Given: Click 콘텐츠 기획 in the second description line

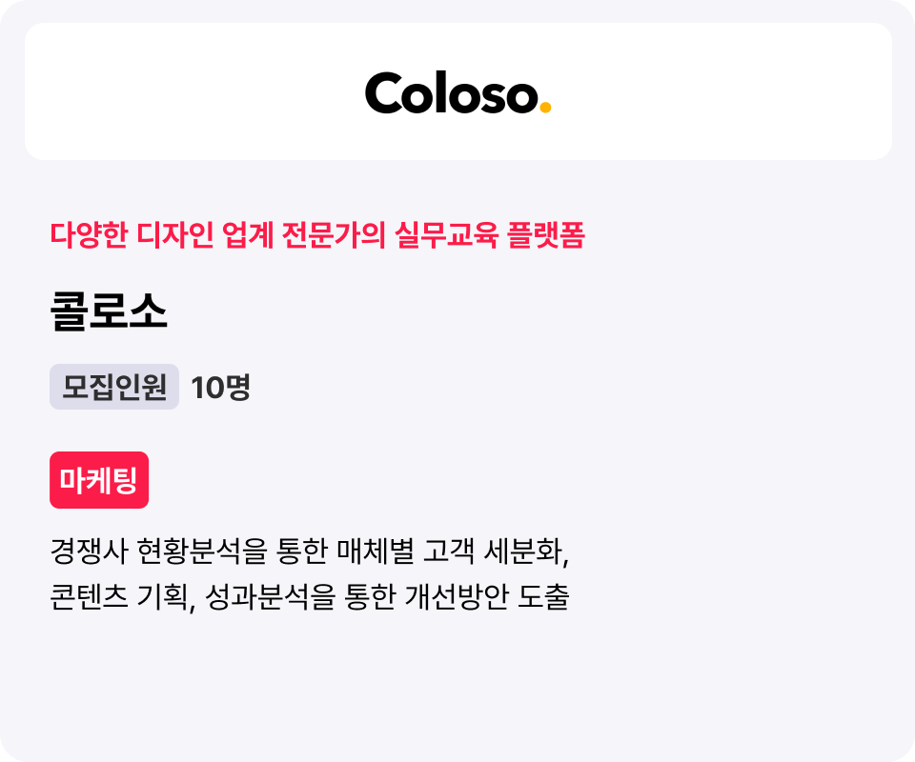Looking at the screenshot, I should [x=124, y=597].
